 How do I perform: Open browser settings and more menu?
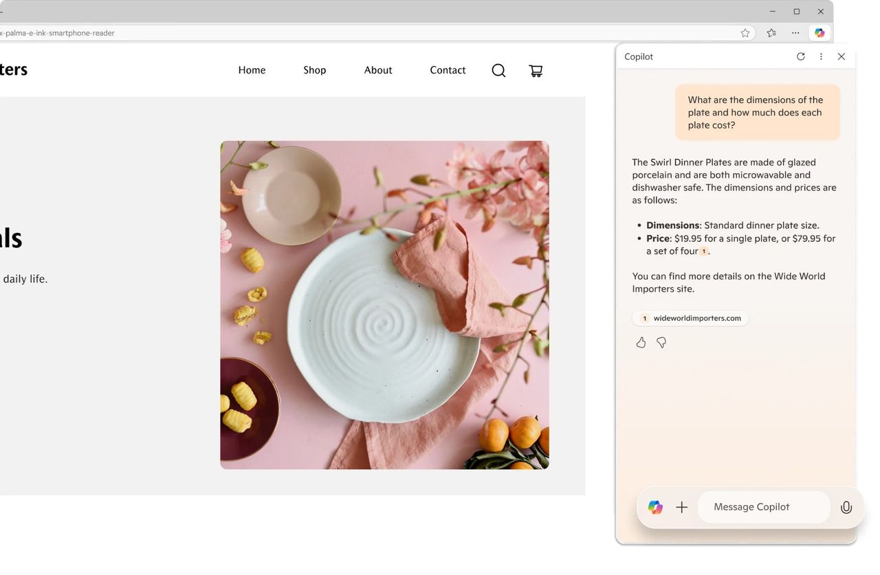(795, 33)
